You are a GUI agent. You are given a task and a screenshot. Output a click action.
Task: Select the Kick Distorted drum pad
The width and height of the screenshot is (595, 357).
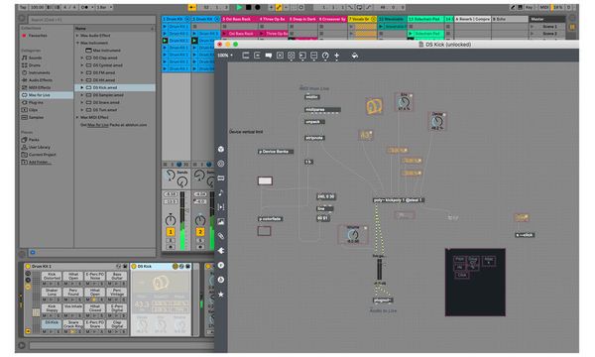52,276
